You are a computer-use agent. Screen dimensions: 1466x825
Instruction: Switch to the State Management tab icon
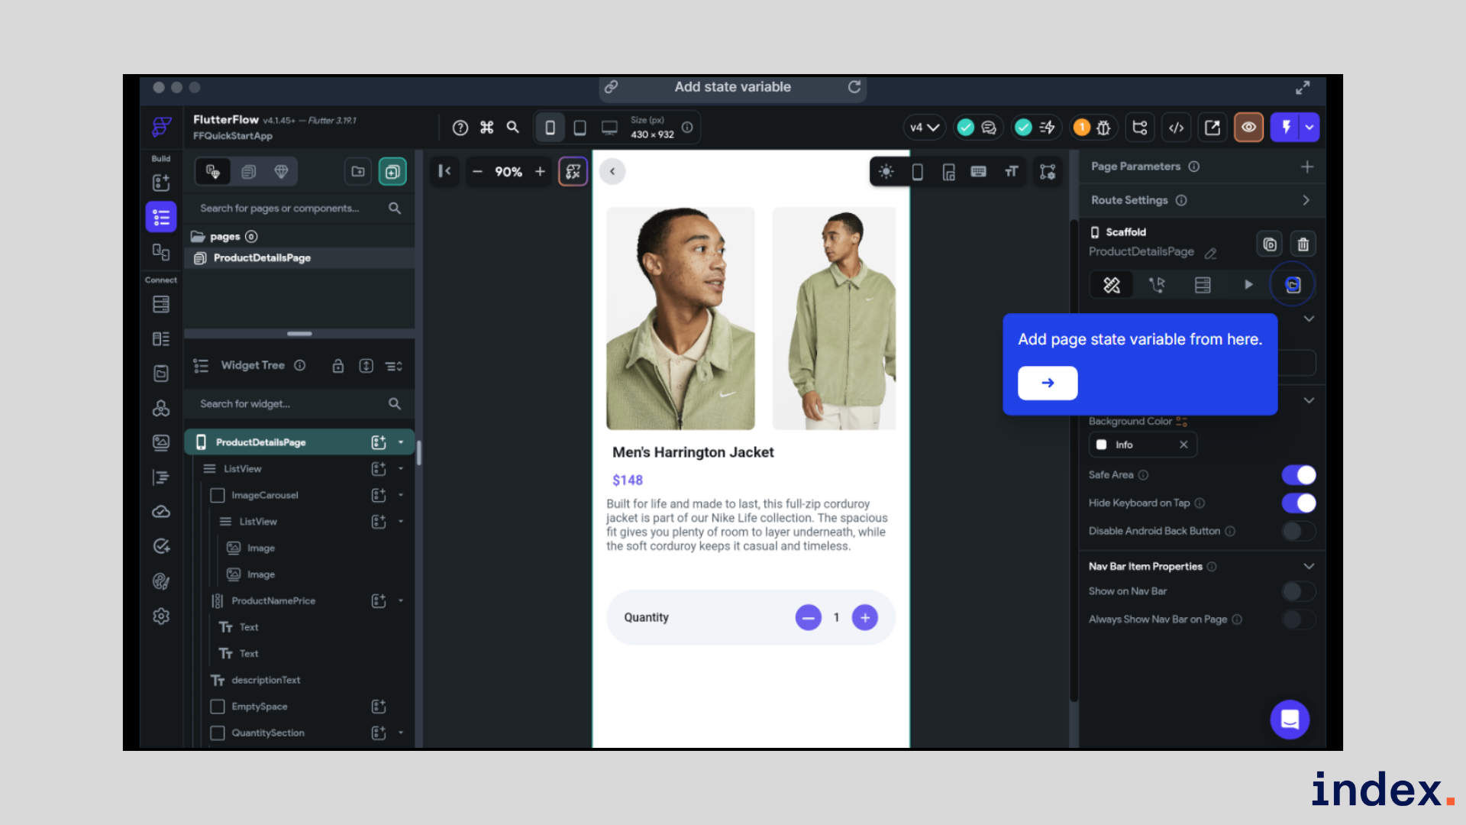[1293, 285]
